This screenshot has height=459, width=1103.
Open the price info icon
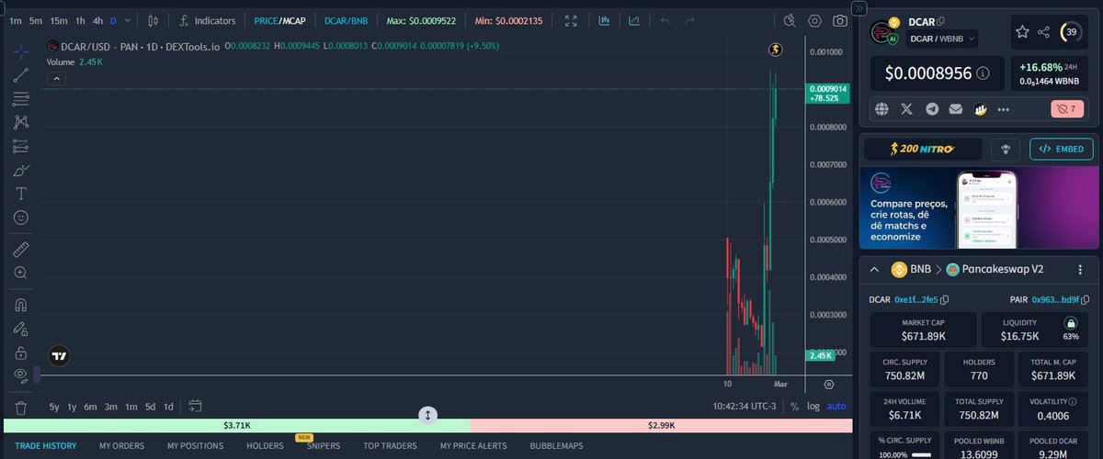click(983, 73)
